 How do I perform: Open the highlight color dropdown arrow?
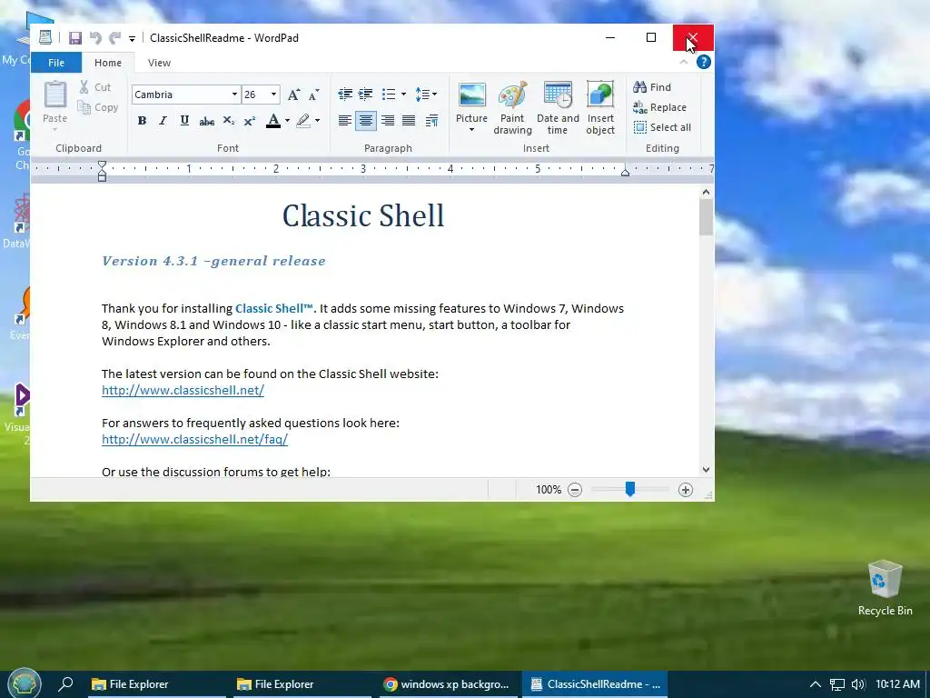317,121
